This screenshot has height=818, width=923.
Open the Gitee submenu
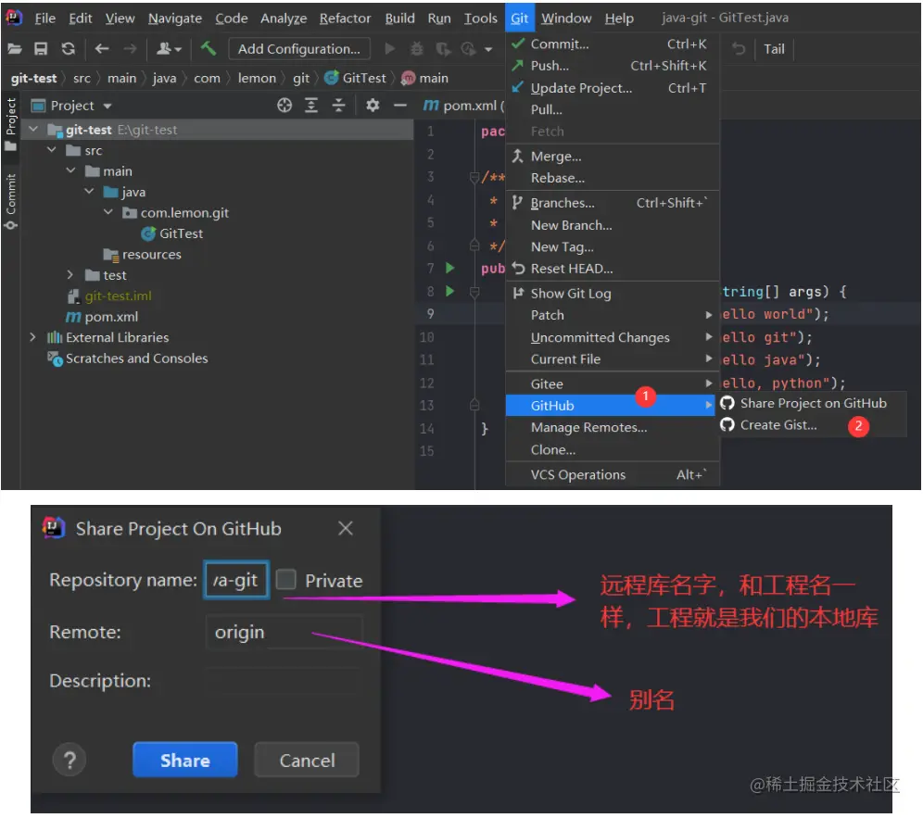point(613,384)
